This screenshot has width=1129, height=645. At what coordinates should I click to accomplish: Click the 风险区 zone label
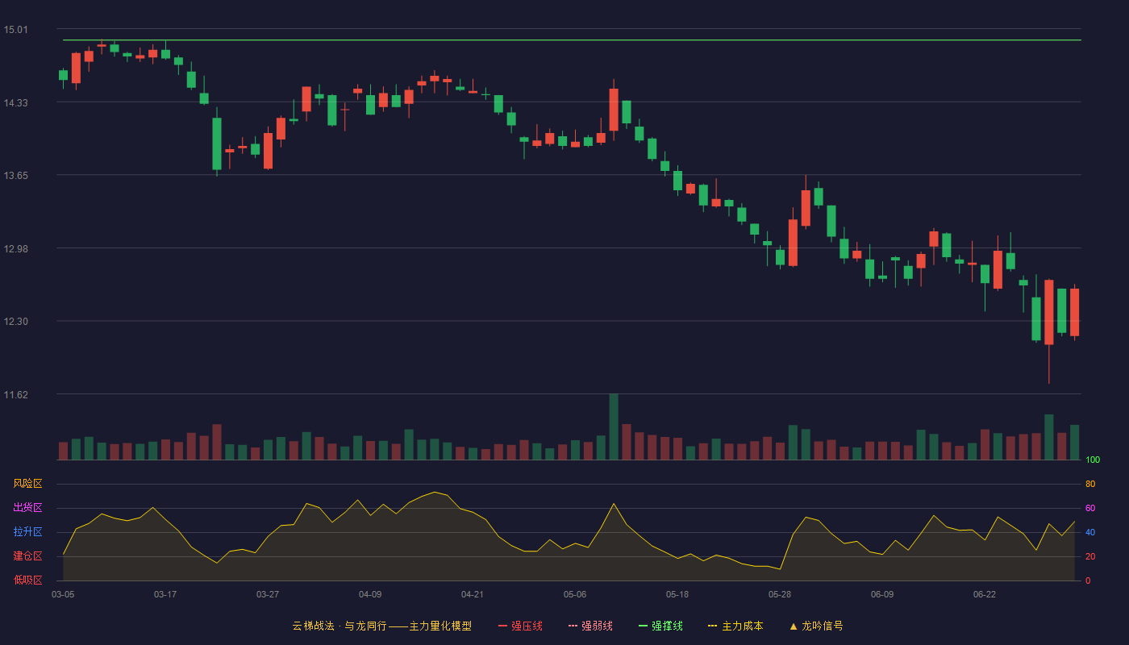(x=27, y=484)
